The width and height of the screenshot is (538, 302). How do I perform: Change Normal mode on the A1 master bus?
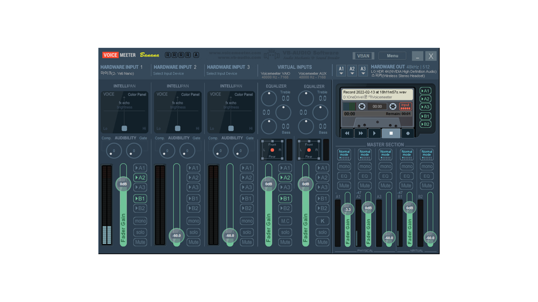tap(344, 154)
